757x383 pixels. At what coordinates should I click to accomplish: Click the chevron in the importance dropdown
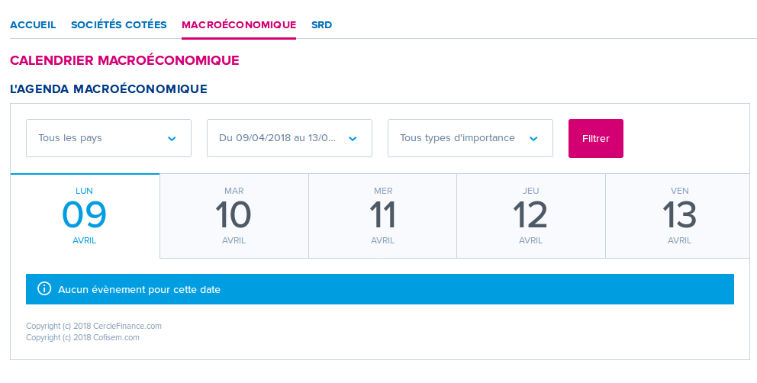coord(533,139)
